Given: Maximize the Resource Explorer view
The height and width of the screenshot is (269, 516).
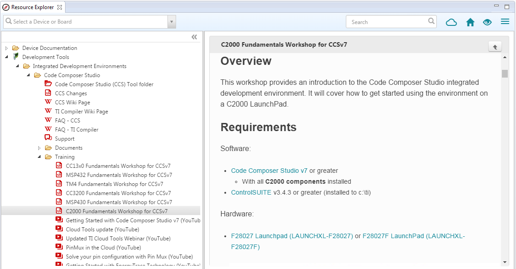Looking at the screenshot, I should [507, 6].
